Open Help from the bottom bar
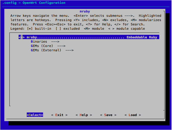 [x=84, y=115]
